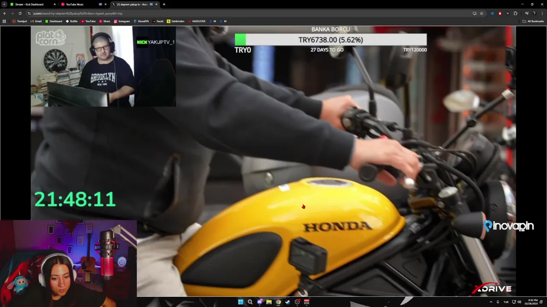Select the deprem yakup tv X tab
This screenshot has width=547, height=307.
135,4
